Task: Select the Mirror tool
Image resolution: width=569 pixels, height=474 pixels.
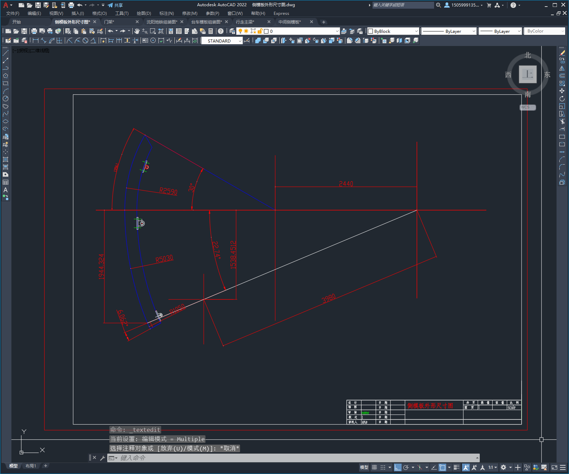Action: pos(562,68)
